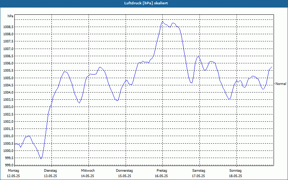Click the 1005,0 y-axis value
The width and height of the screenshot is (288, 180).
click(x=8, y=78)
